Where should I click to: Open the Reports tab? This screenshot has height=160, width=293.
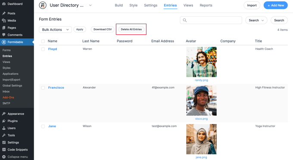(206, 5)
